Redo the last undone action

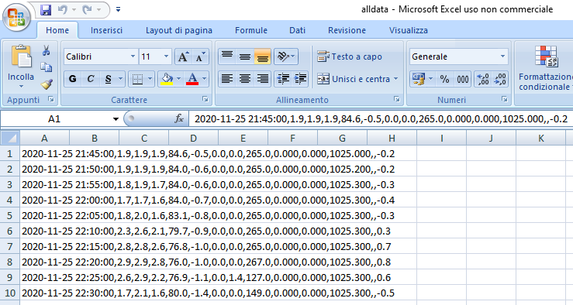coord(88,10)
